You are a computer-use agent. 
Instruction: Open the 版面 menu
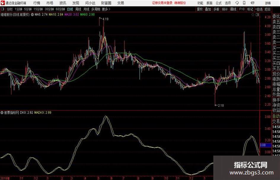point(209,3)
